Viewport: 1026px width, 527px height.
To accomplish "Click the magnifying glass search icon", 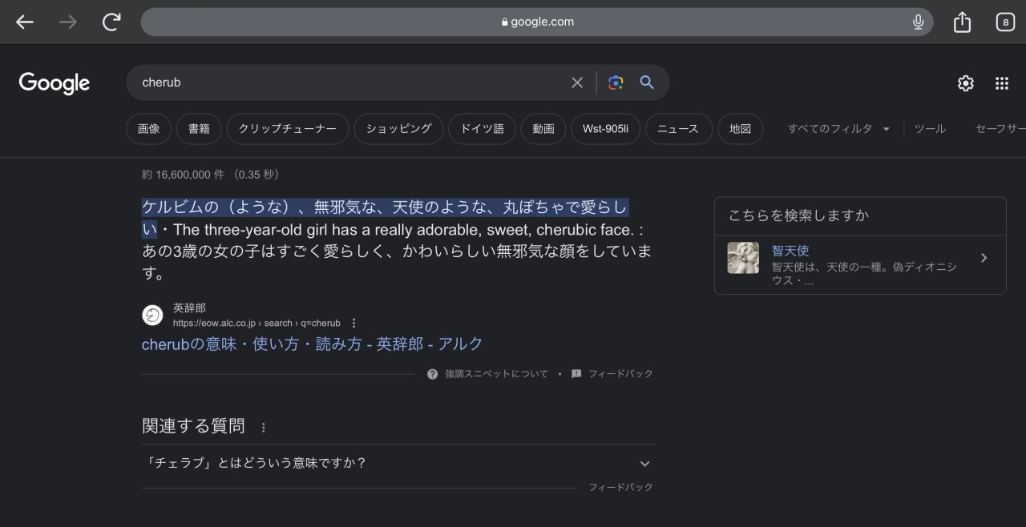I will click(x=647, y=82).
